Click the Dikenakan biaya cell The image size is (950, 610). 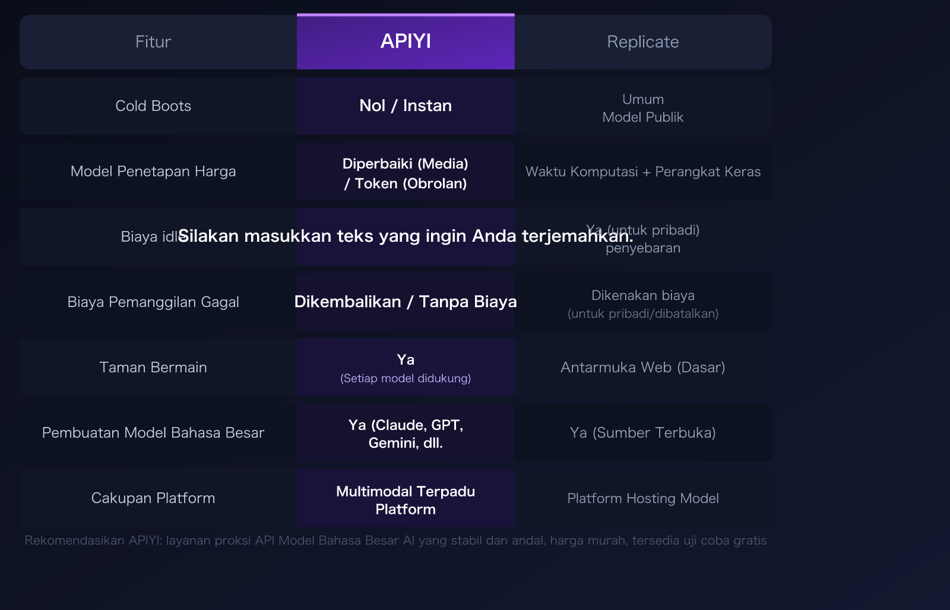tap(643, 304)
